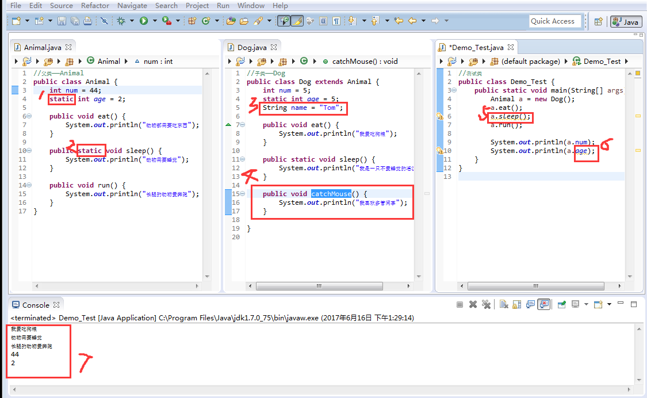Collapse the catchMouse() fold in Dog.java
The height and width of the screenshot is (398, 647).
pyautogui.click(x=242, y=194)
